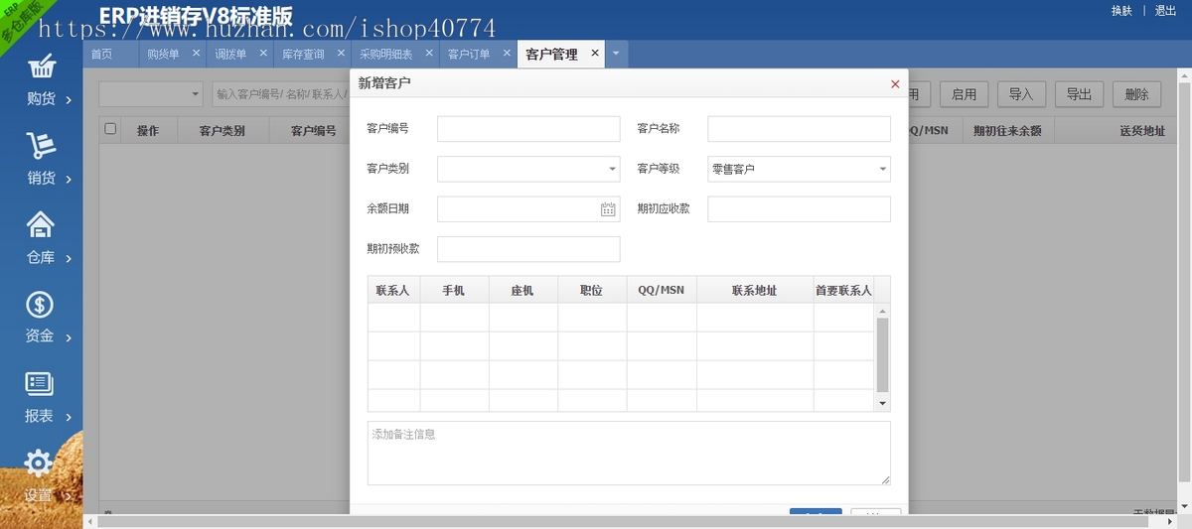Click the contact grid vertical scrollbar thumb
Screen dimensions: 1192x529
coord(882,355)
